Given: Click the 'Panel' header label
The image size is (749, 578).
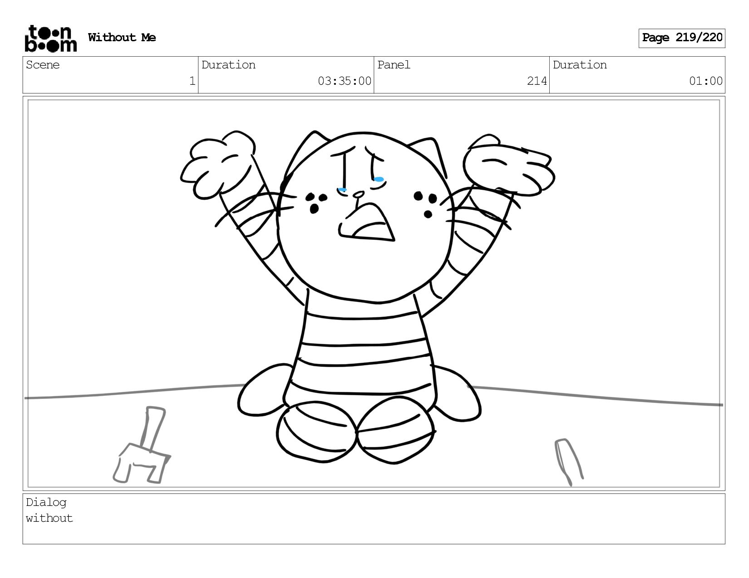Looking at the screenshot, I should [394, 65].
